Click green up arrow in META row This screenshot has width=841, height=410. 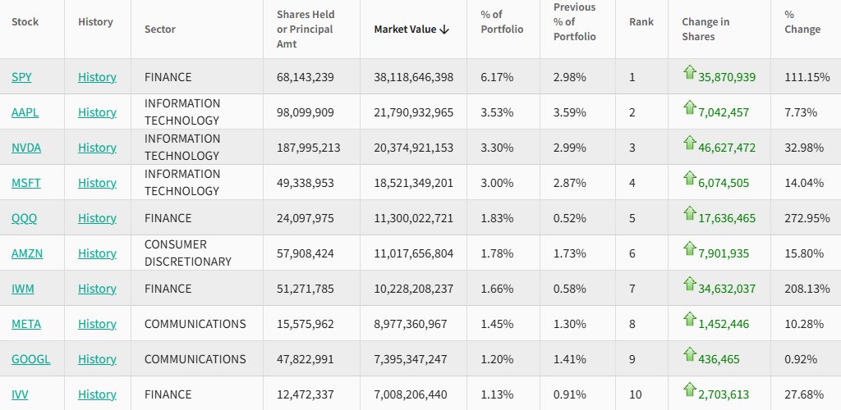coord(689,321)
